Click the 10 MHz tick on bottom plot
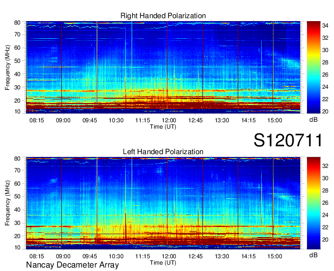 click(x=17, y=247)
